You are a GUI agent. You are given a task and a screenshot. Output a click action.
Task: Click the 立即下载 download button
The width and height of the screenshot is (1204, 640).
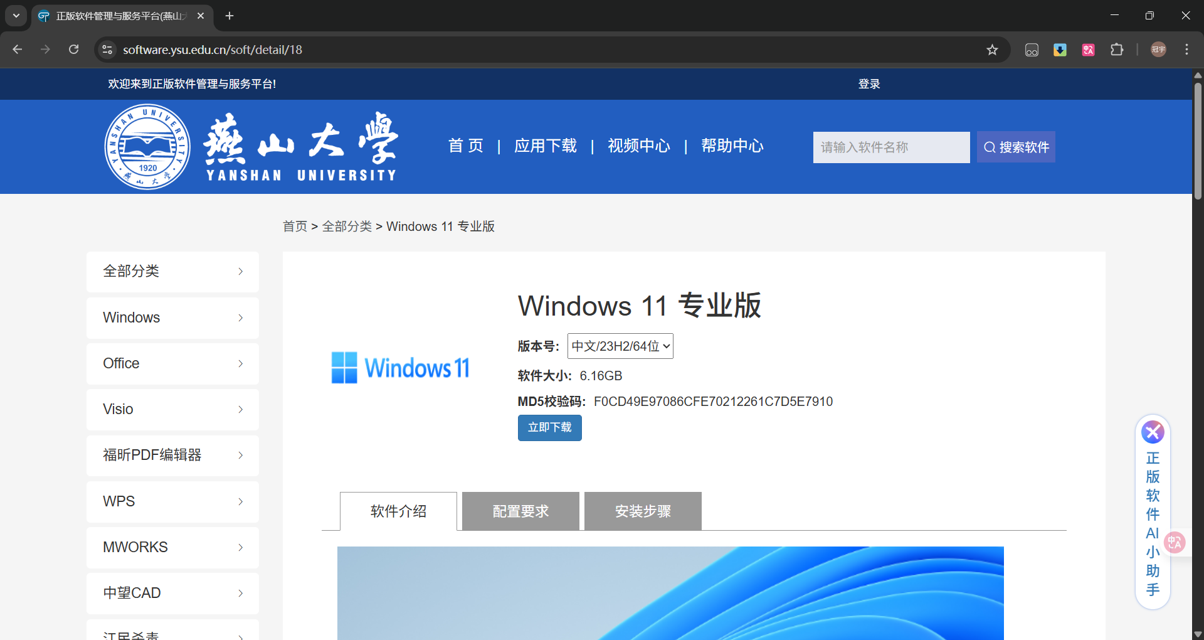[549, 427]
